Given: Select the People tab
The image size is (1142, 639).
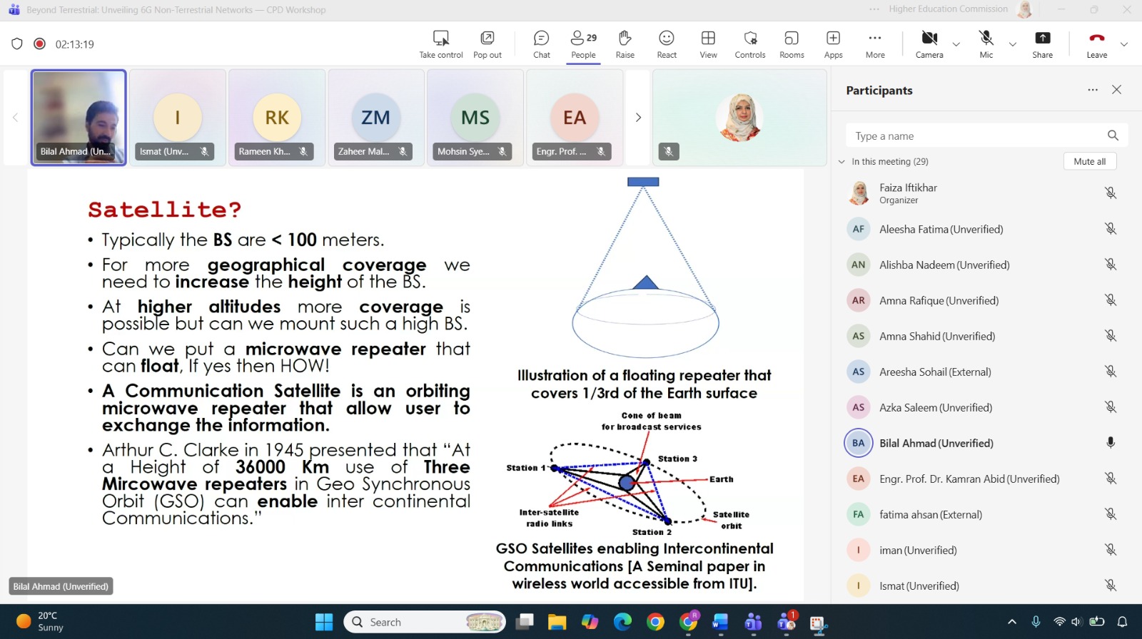Looking at the screenshot, I should pos(583,44).
